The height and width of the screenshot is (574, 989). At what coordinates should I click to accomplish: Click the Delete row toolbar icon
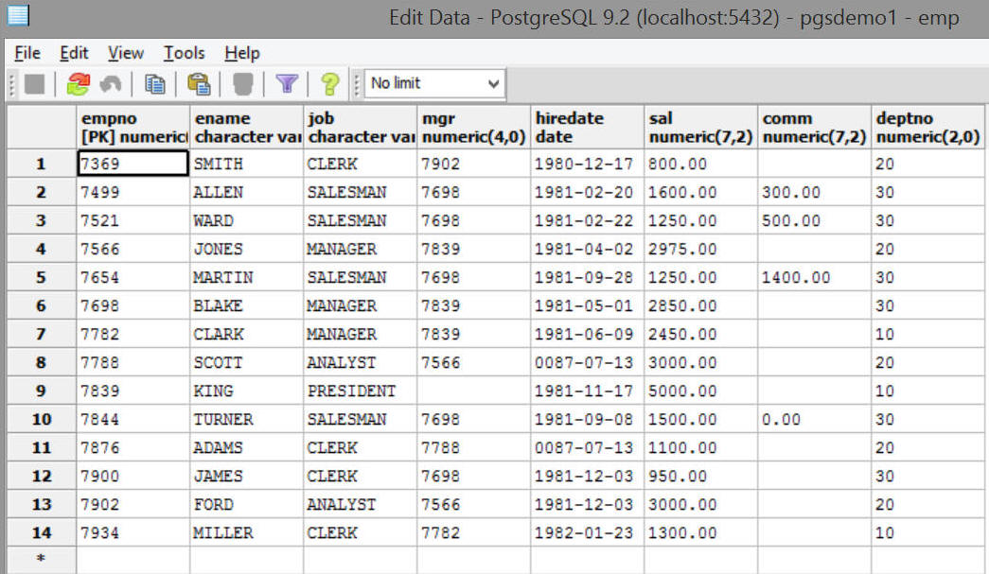(242, 84)
